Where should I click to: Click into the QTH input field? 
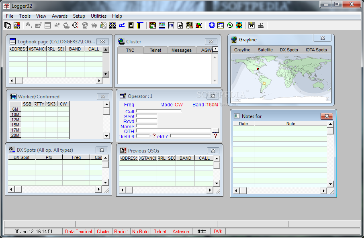(174, 130)
